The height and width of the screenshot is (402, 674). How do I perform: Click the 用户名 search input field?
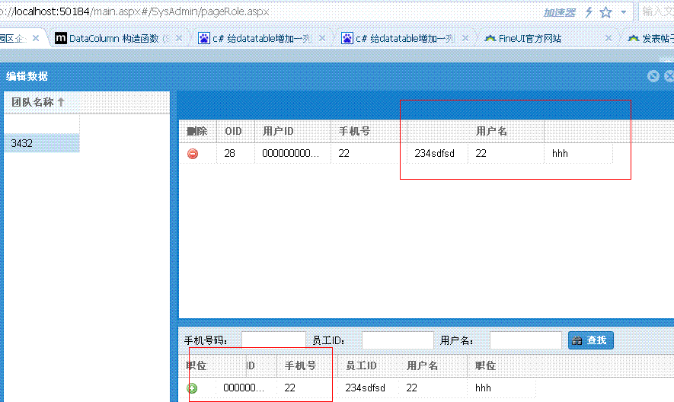(x=525, y=340)
